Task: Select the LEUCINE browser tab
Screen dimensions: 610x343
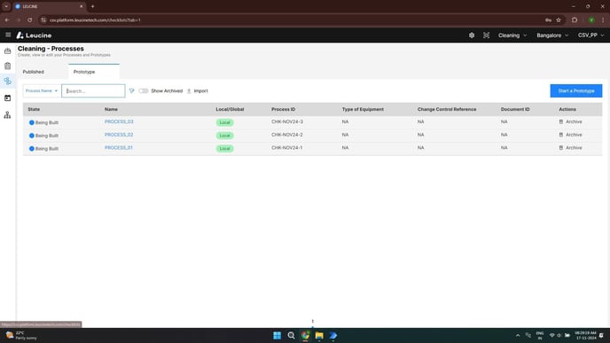Action: (x=49, y=6)
